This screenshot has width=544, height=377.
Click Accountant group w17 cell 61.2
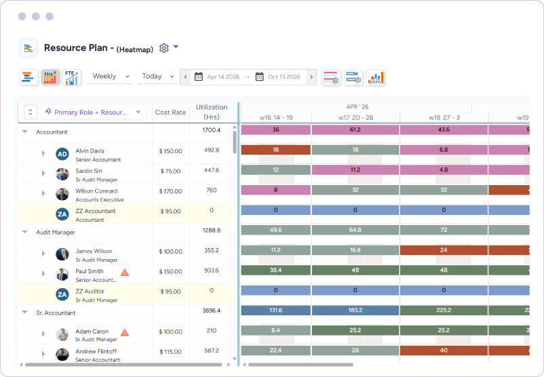tap(355, 130)
